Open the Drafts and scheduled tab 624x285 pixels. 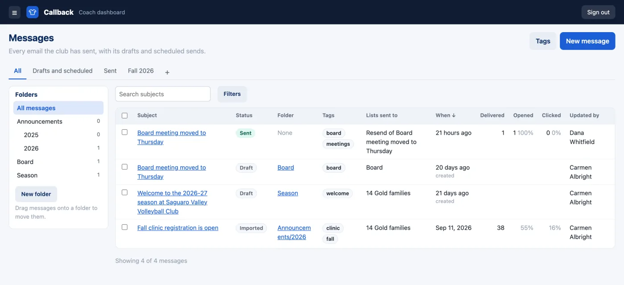tap(62, 71)
